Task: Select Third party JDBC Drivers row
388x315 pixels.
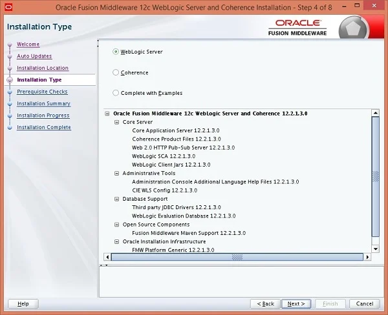Action: coord(177,208)
